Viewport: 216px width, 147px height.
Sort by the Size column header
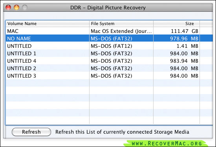[x=176, y=24]
